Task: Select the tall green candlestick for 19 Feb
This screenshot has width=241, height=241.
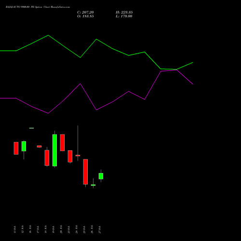Action: pos(54,150)
